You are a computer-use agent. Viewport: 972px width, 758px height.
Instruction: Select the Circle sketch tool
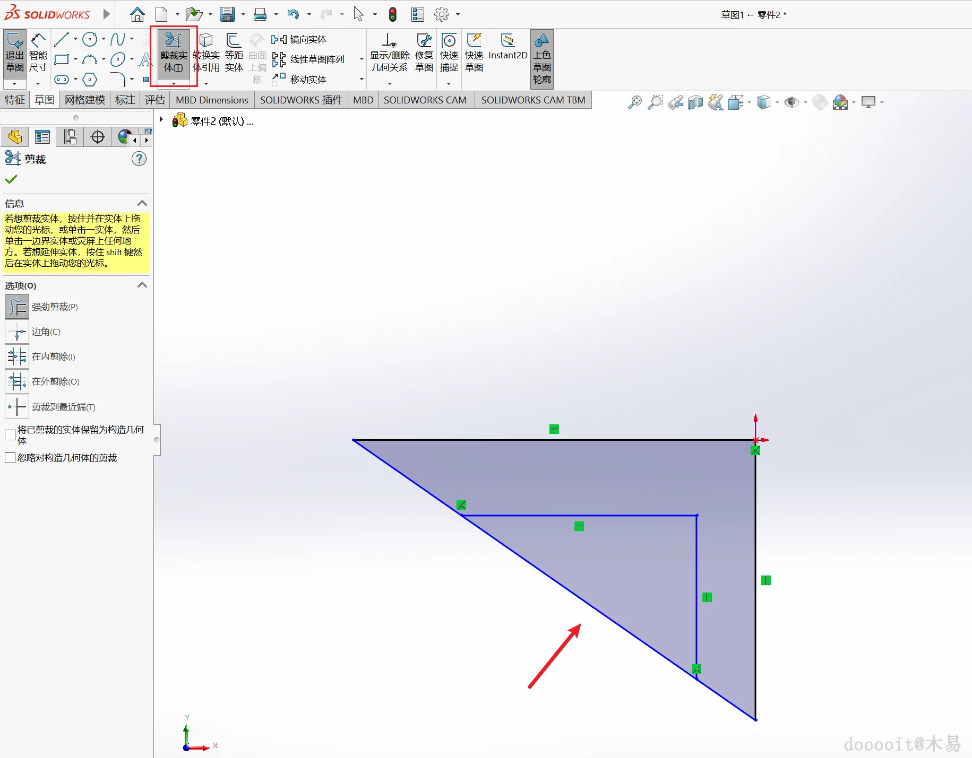pos(90,39)
